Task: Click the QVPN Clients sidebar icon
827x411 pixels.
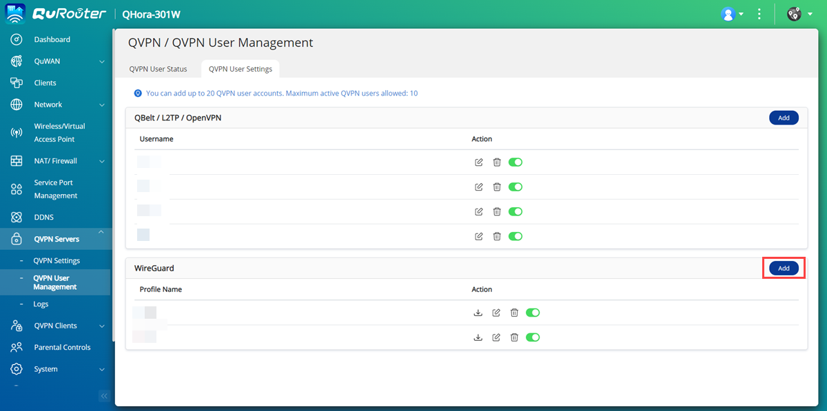Action: pyautogui.click(x=17, y=326)
